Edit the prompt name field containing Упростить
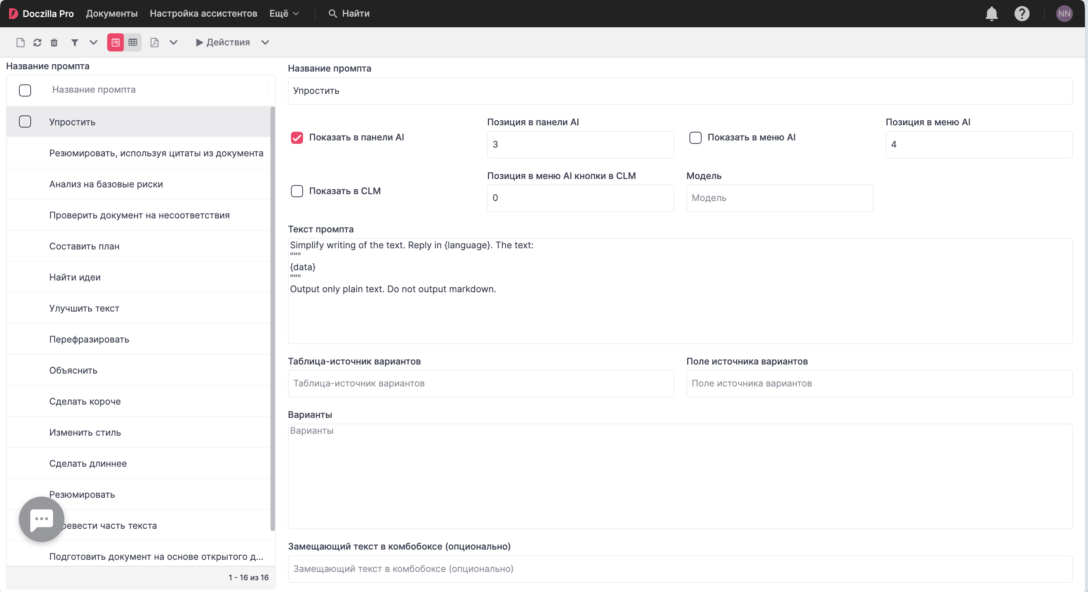This screenshot has height=592, width=1088. (x=680, y=91)
